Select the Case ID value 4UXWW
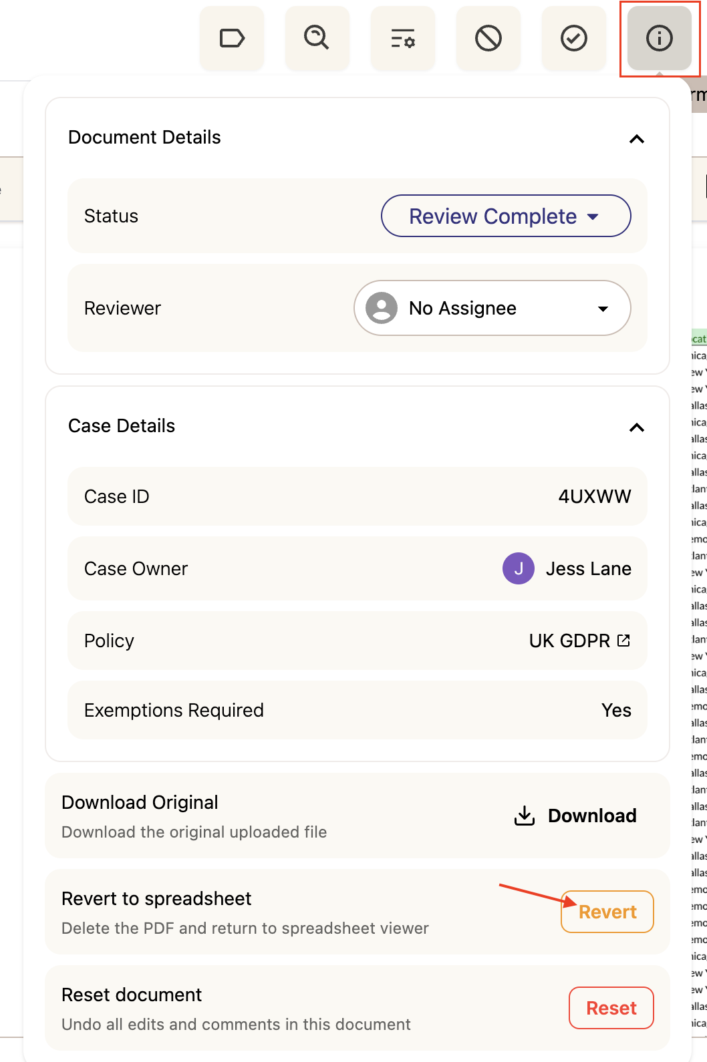The width and height of the screenshot is (707, 1062). coord(595,496)
